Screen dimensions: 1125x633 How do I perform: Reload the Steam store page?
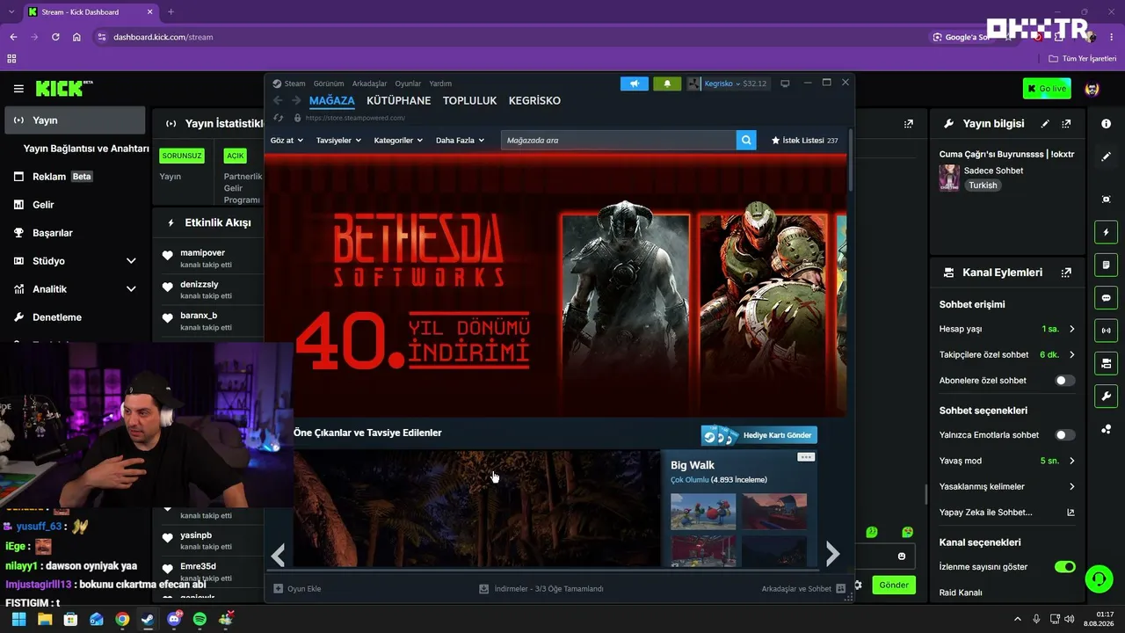point(279,118)
